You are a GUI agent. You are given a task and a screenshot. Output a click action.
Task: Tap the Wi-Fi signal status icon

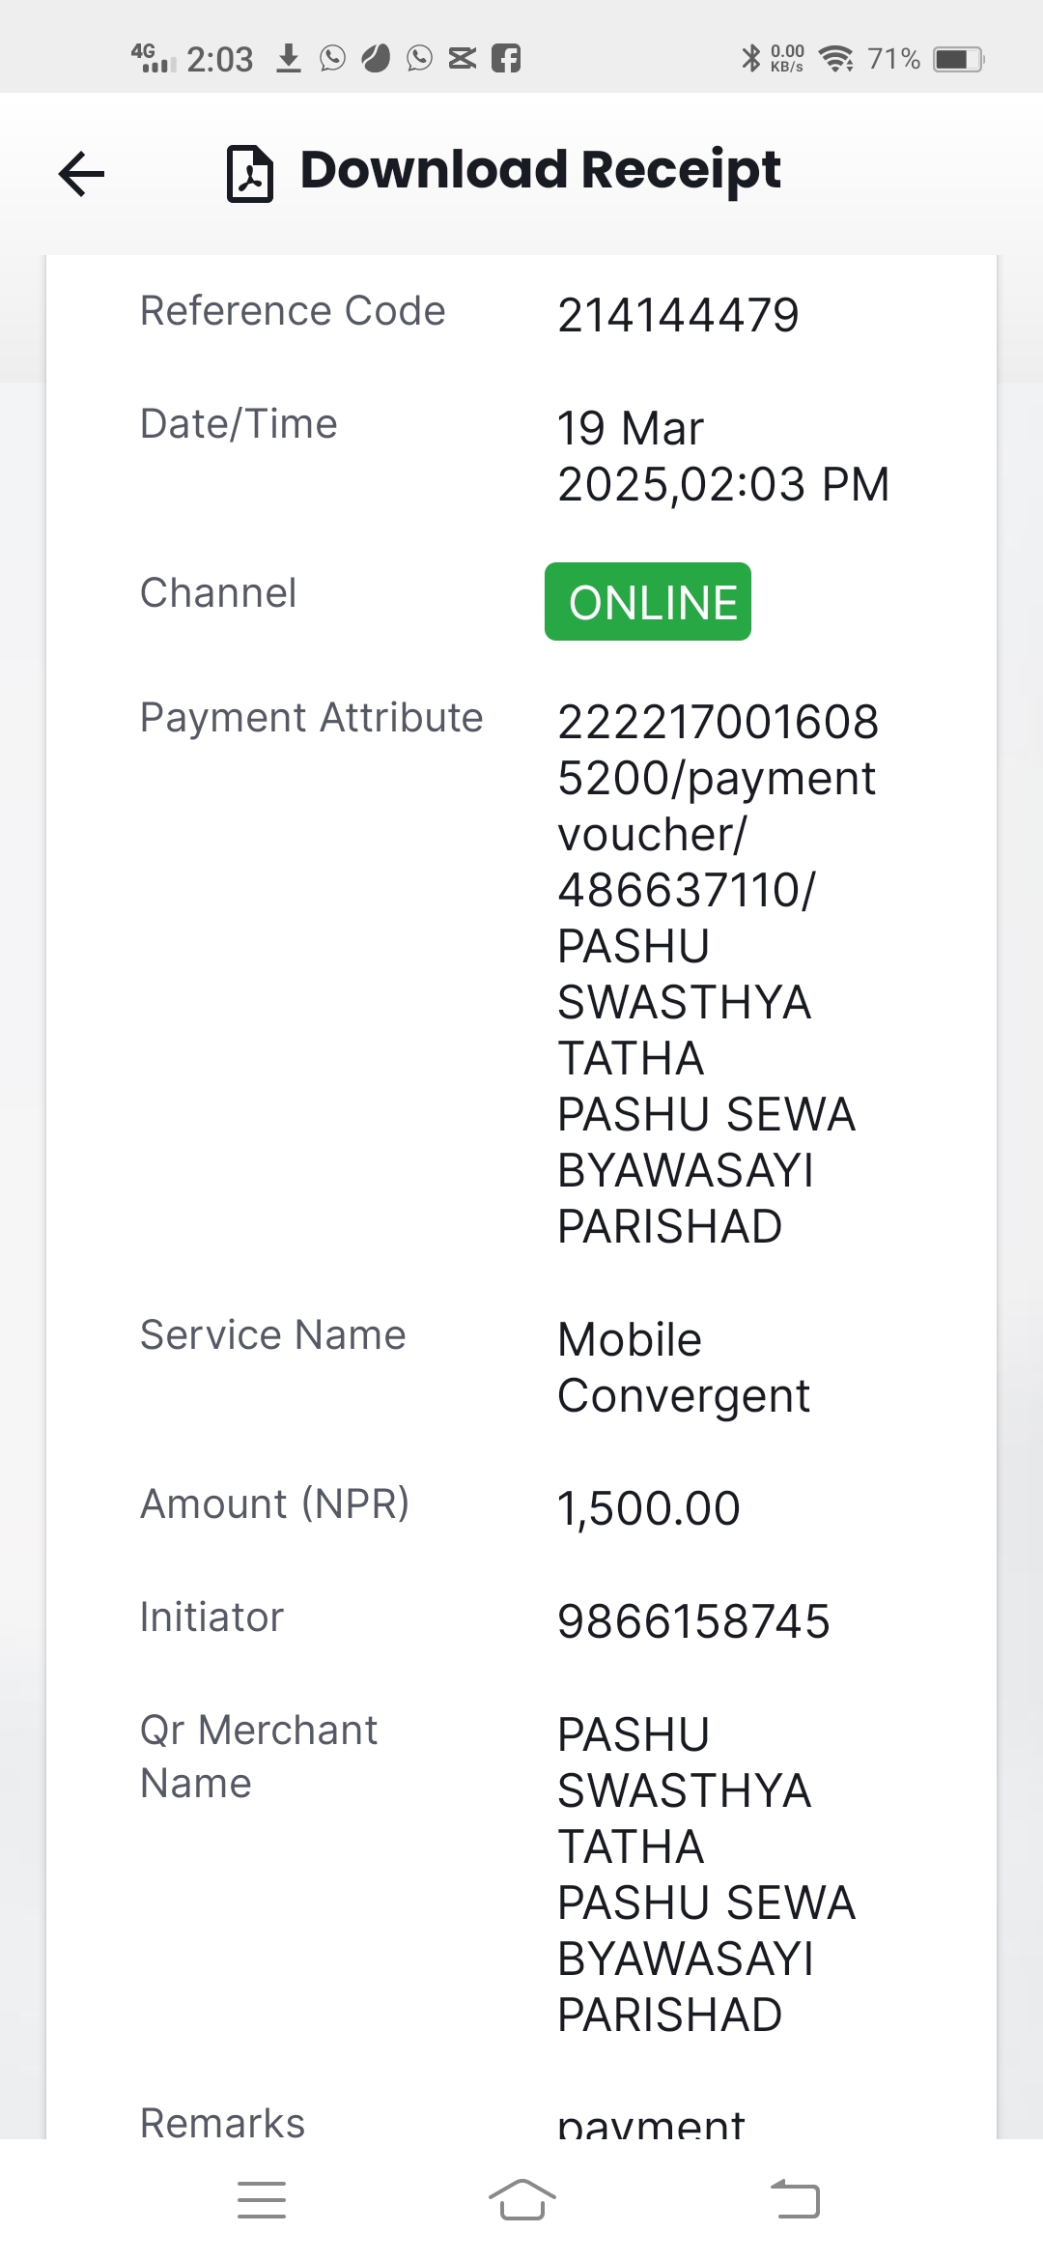click(x=835, y=59)
